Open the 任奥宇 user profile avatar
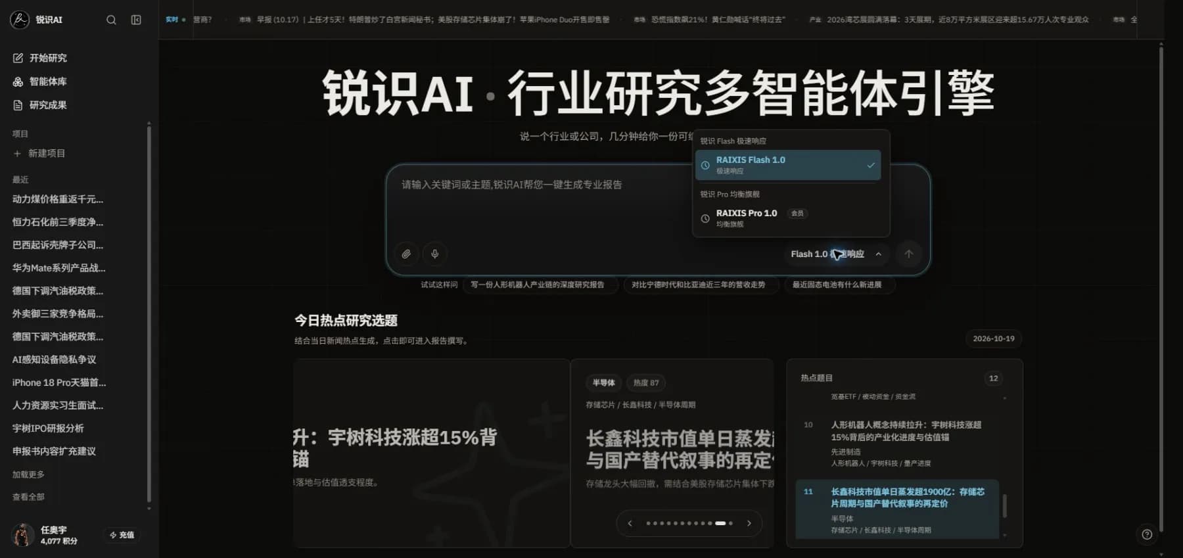Viewport: 1183px width, 558px height. (x=22, y=535)
